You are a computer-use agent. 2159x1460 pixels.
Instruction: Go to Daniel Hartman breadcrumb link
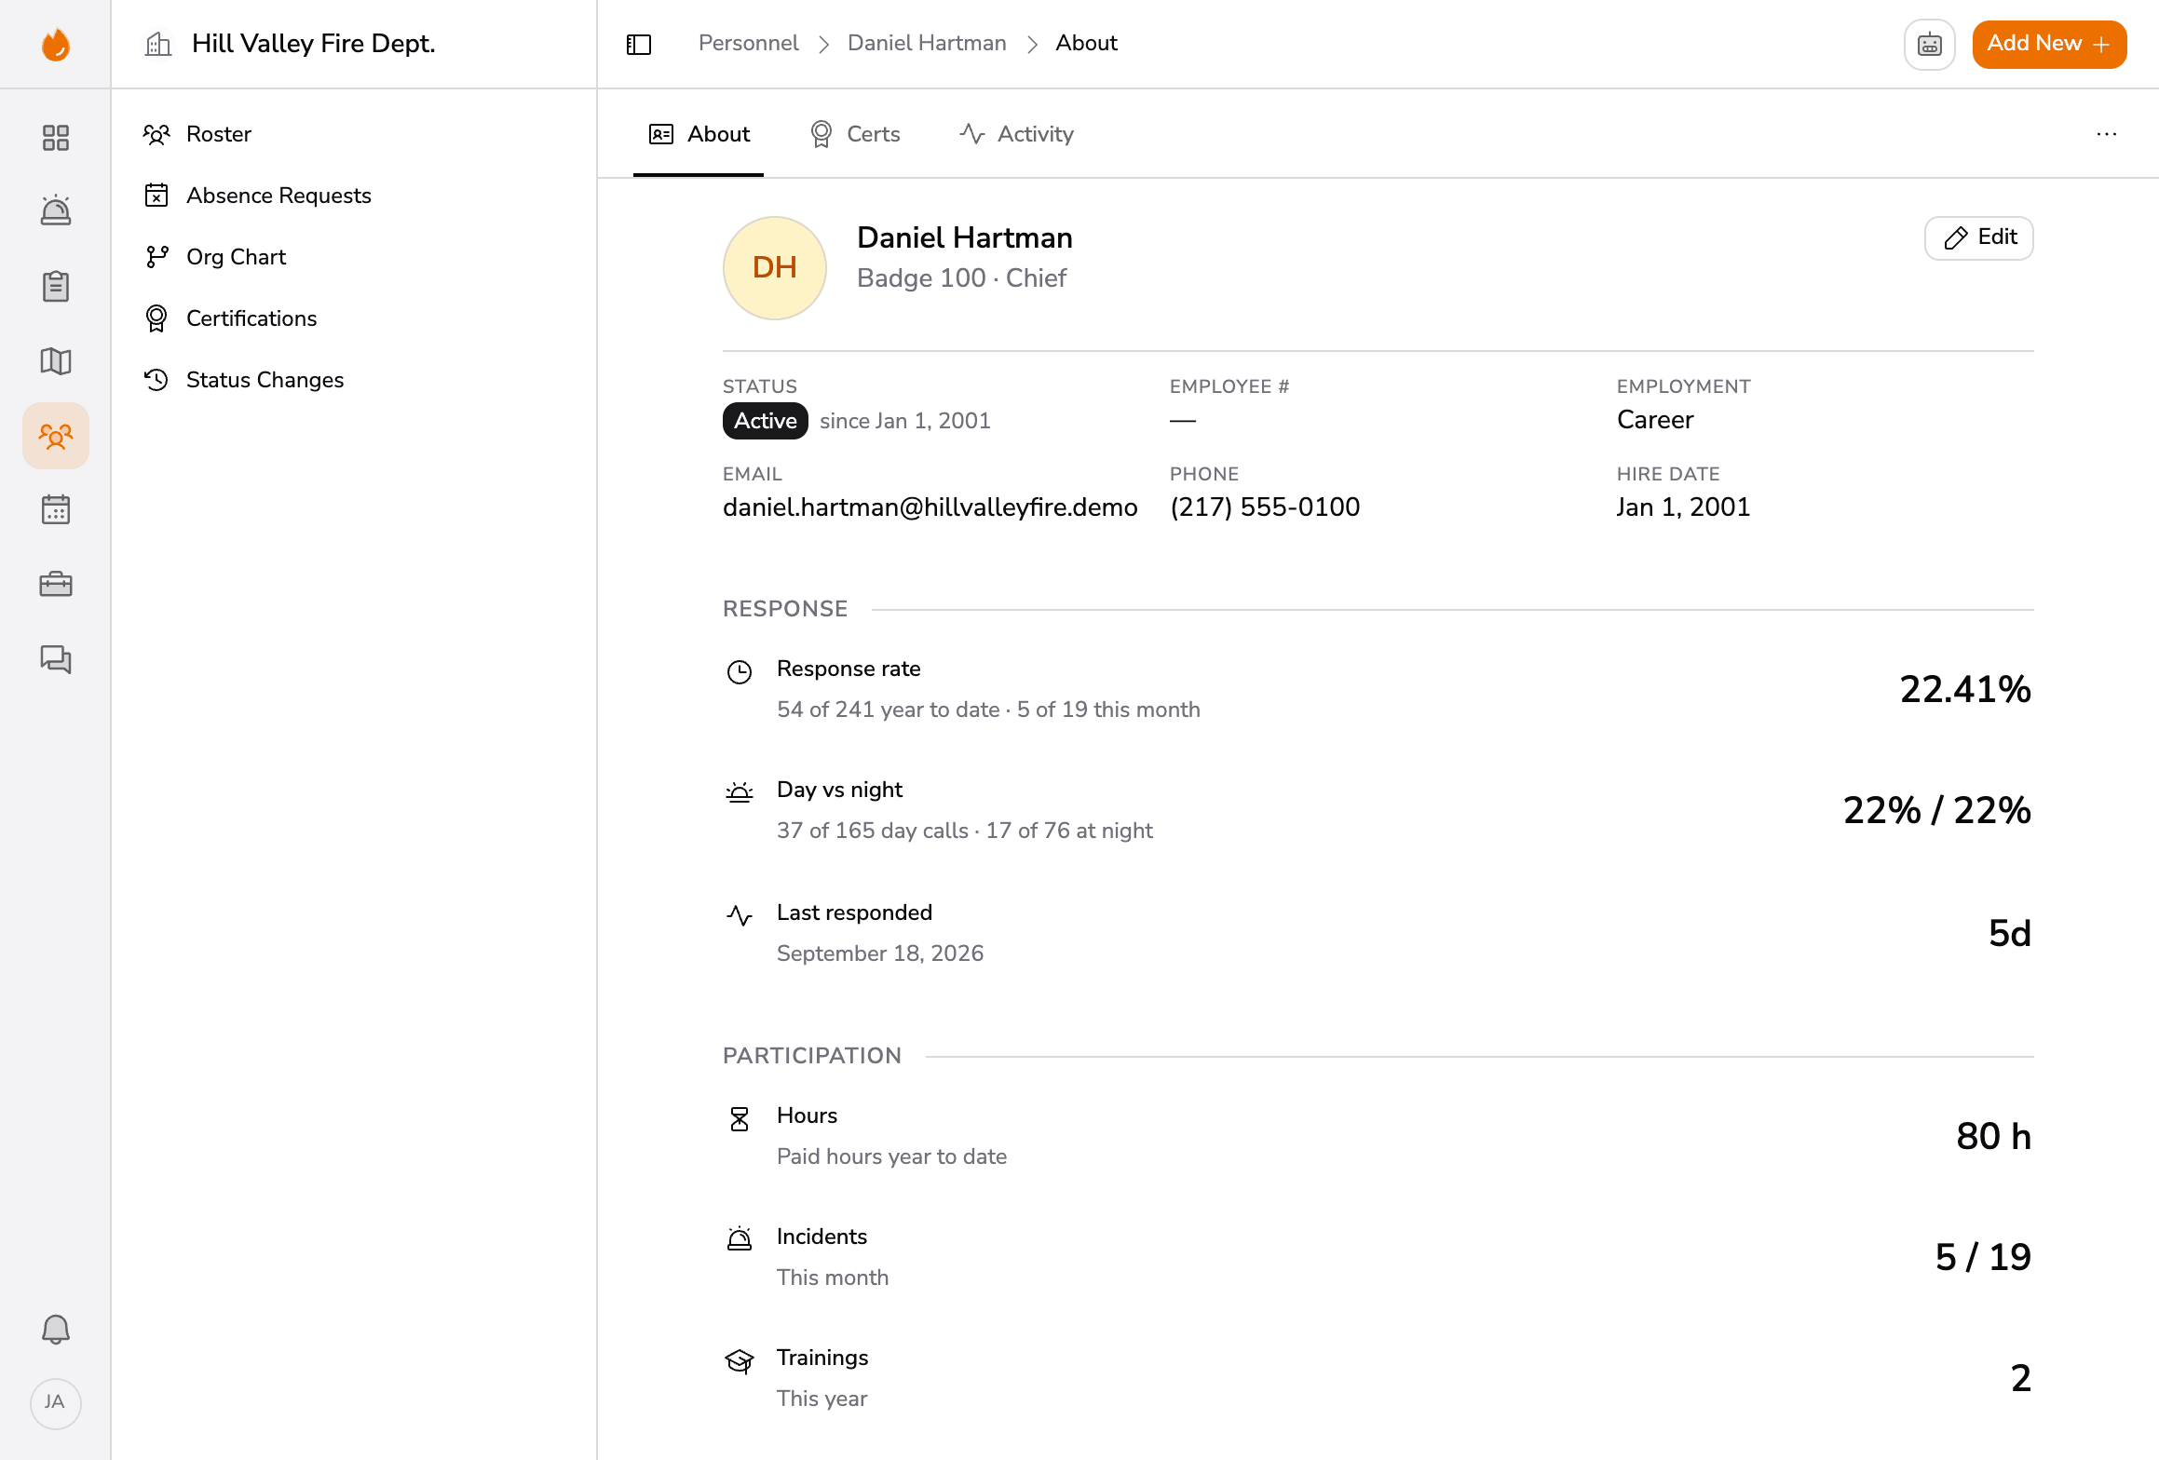(x=927, y=43)
